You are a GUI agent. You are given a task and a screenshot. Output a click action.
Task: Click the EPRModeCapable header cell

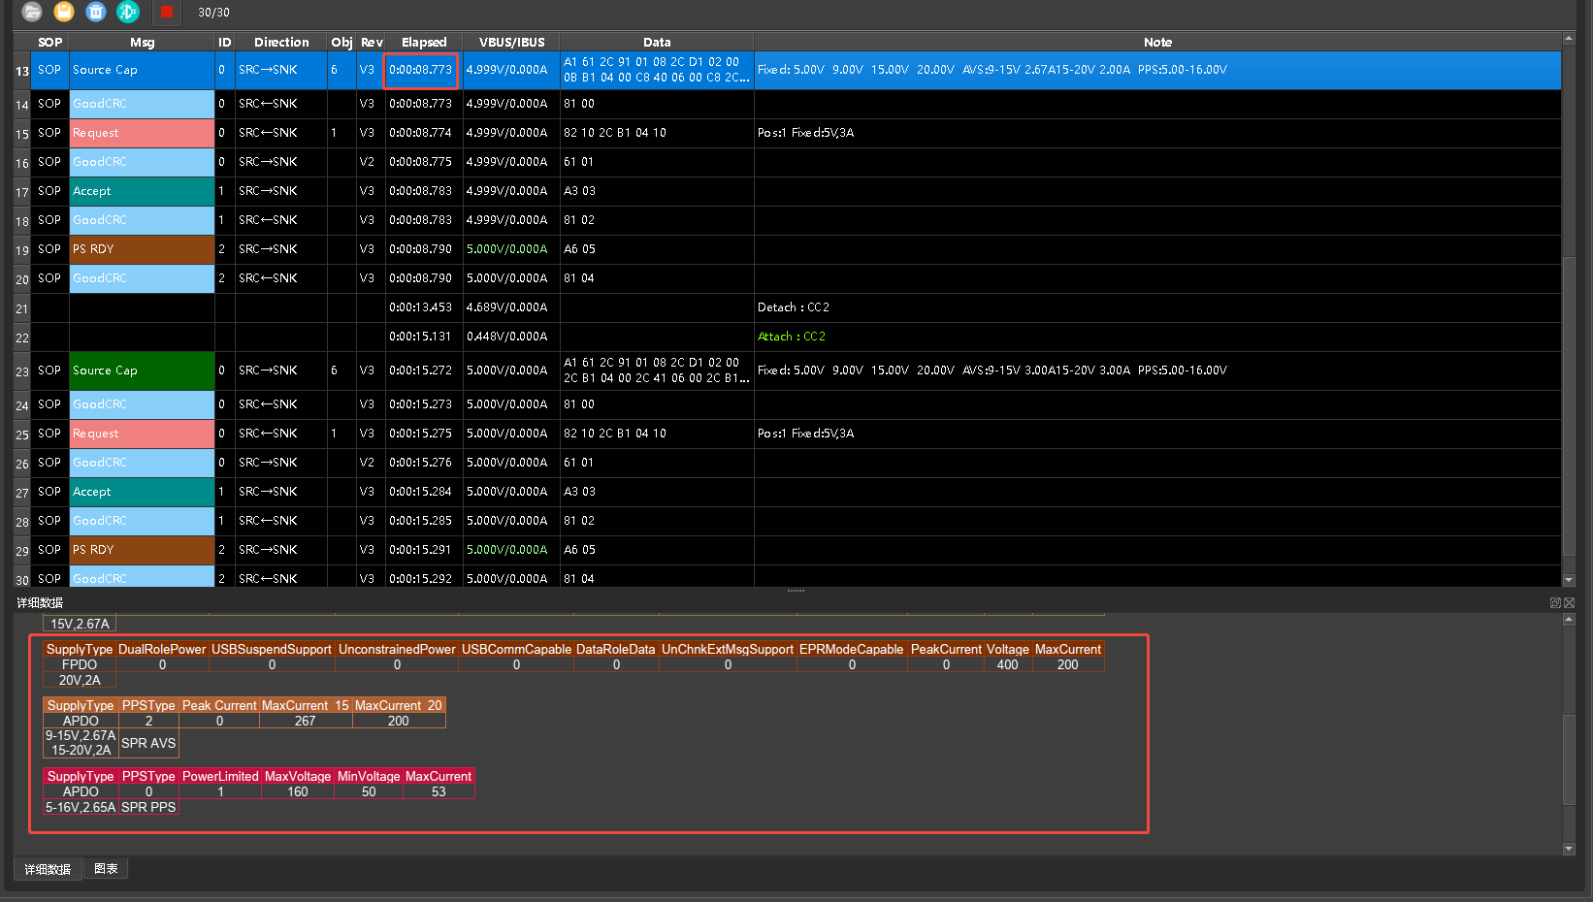click(851, 649)
